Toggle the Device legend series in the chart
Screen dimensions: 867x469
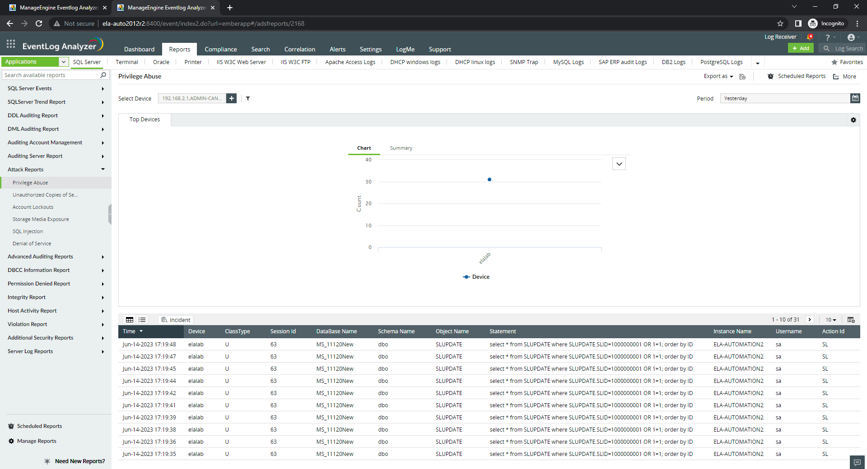point(476,277)
